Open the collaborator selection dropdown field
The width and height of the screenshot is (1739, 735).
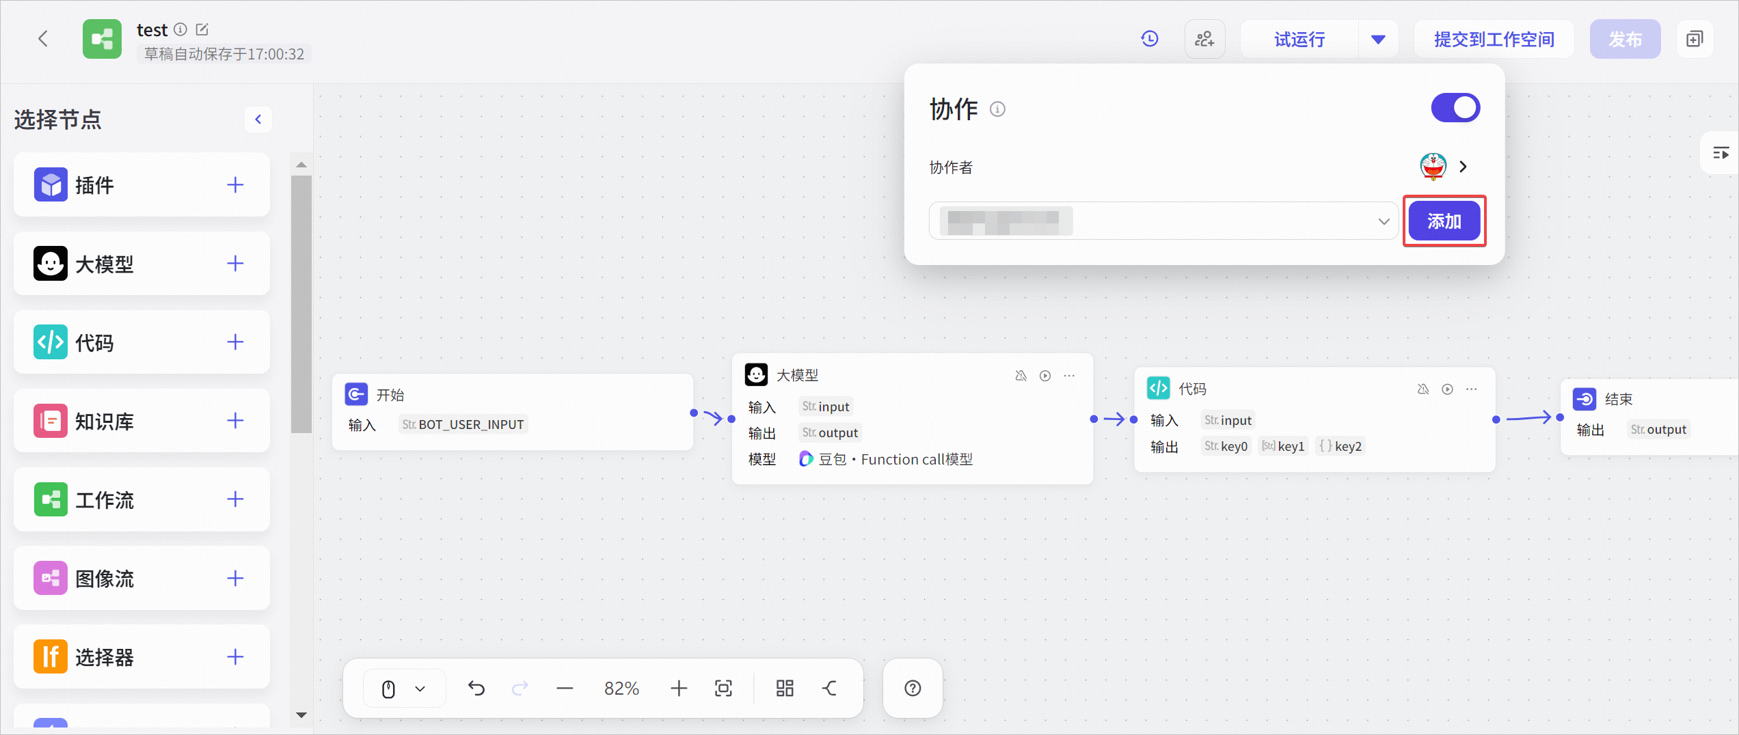point(1163,221)
